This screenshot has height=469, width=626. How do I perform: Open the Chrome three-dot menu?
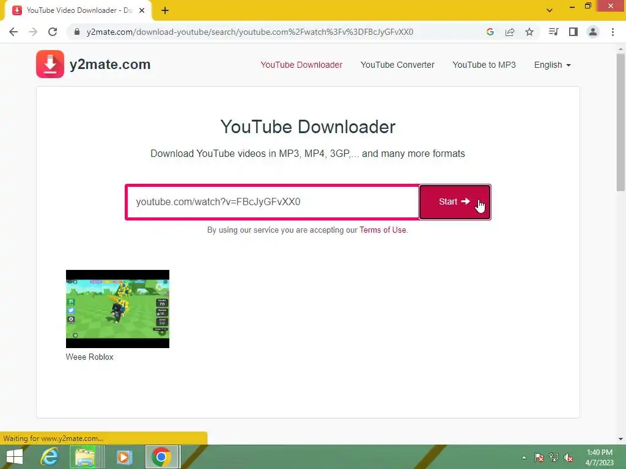[x=613, y=32]
